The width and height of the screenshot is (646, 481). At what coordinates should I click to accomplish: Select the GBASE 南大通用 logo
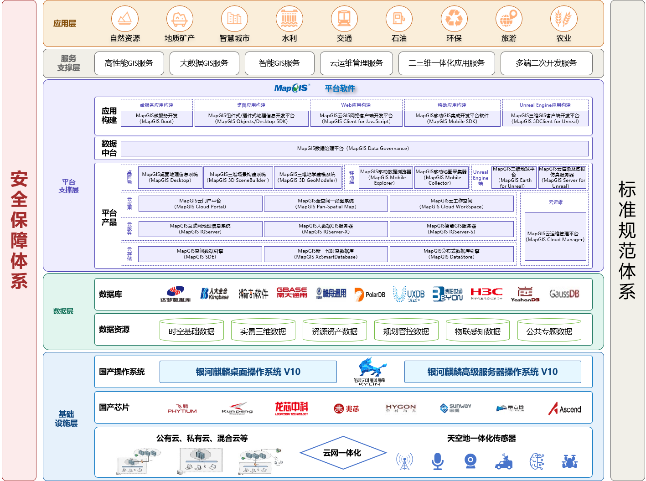coord(292,293)
